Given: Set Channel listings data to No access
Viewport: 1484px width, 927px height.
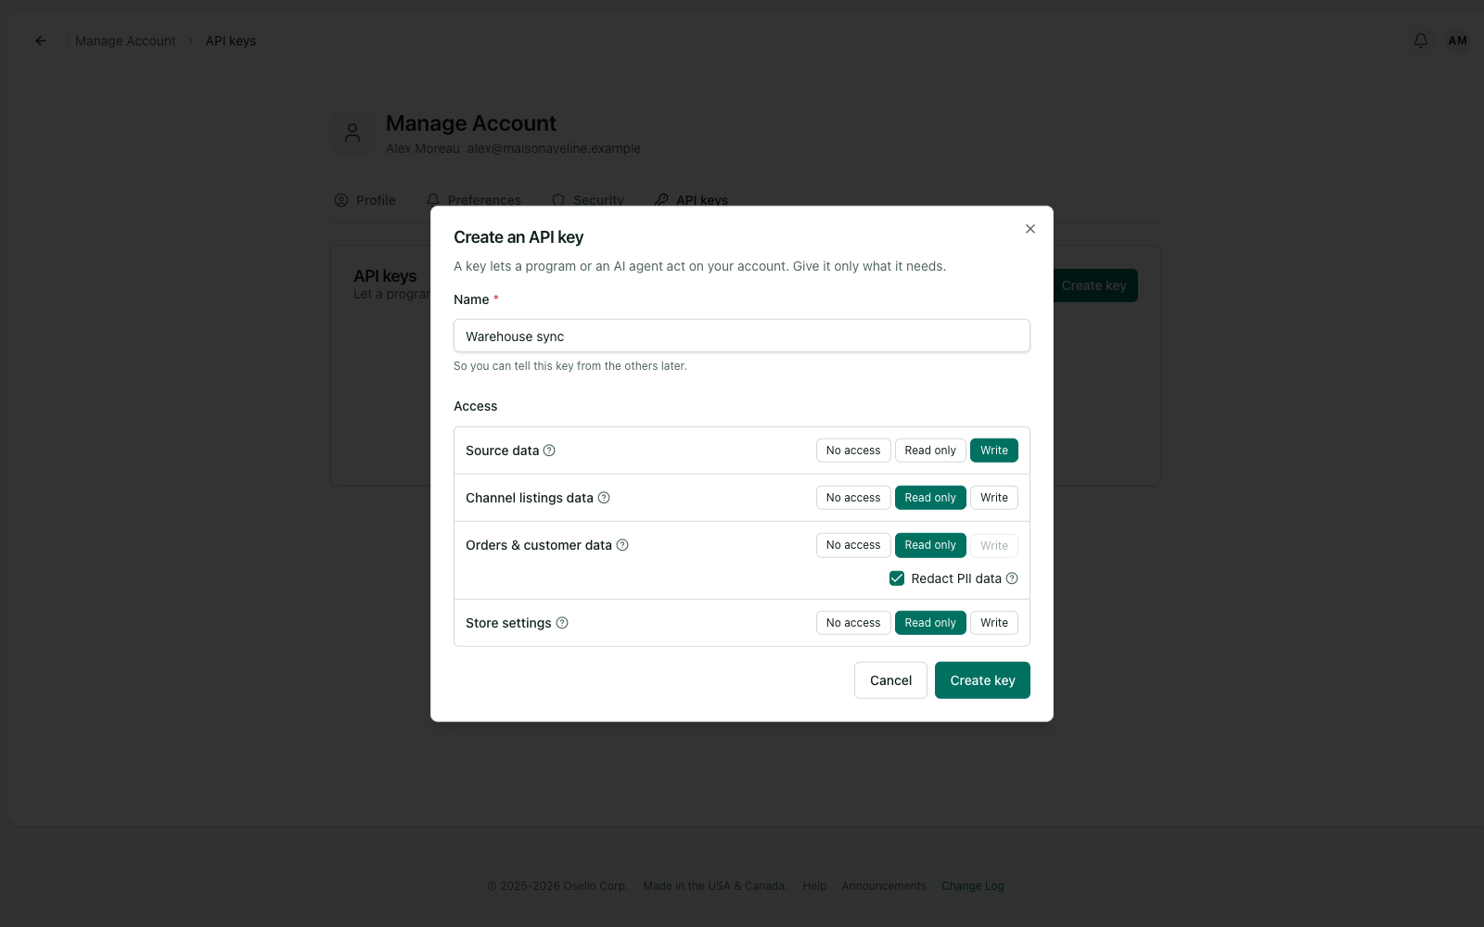Looking at the screenshot, I should (x=853, y=498).
